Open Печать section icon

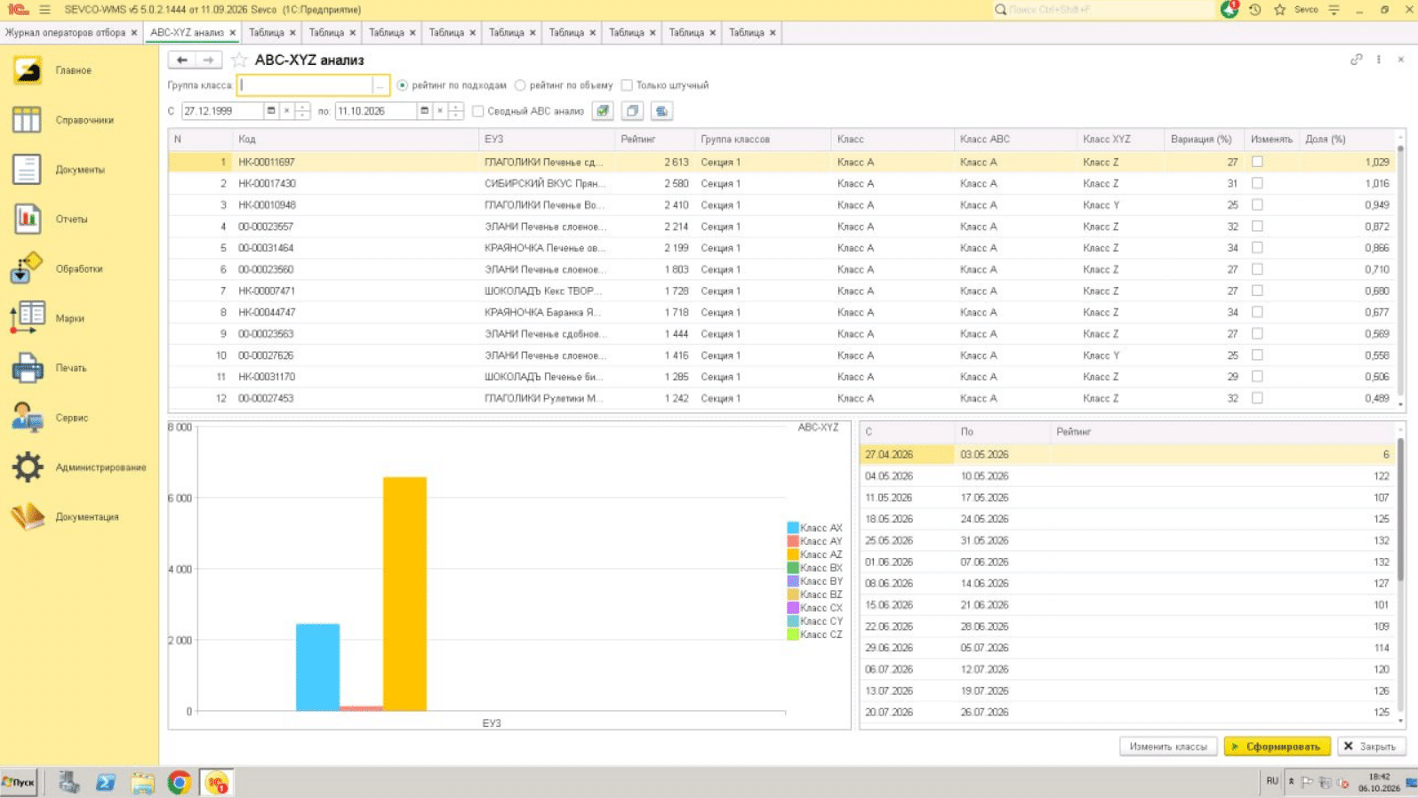[x=27, y=368]
